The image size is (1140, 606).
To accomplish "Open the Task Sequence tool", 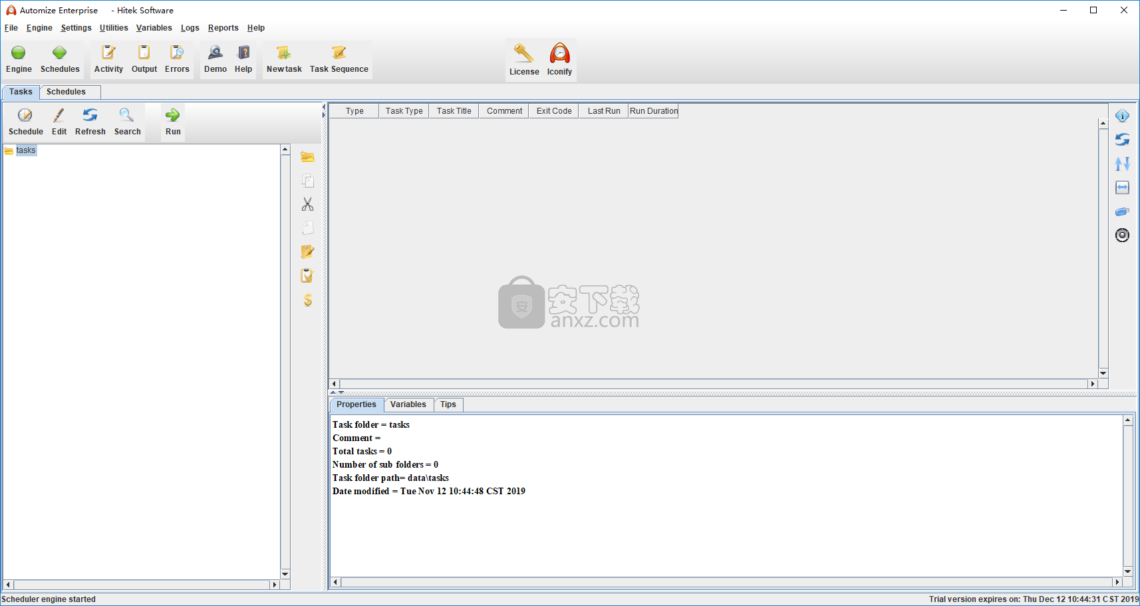I will click(x=339, y=59).
